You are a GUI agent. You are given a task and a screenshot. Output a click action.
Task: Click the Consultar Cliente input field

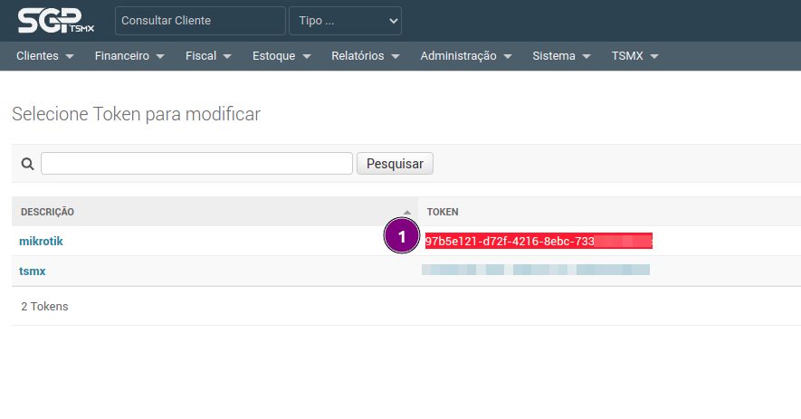199,20
